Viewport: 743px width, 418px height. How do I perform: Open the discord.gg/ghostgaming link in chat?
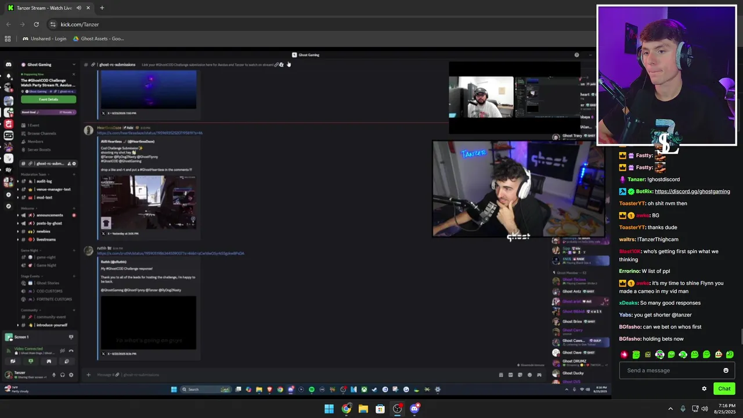click(692, 192)
